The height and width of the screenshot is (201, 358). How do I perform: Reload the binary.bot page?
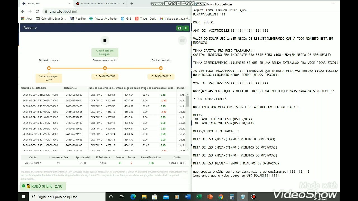click(37, 11)
